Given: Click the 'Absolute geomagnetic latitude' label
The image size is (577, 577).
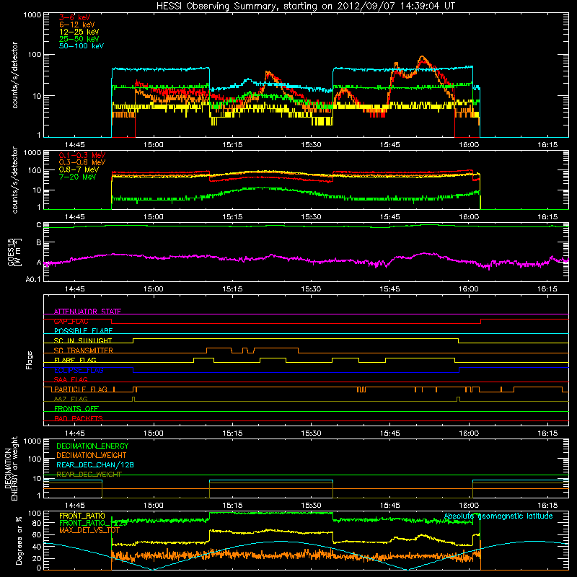Looking at the screenshot, I should tap(498, 516).
